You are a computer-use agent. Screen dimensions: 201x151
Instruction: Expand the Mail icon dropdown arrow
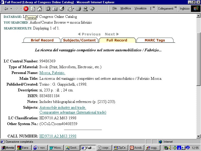[x=73, y=9]
